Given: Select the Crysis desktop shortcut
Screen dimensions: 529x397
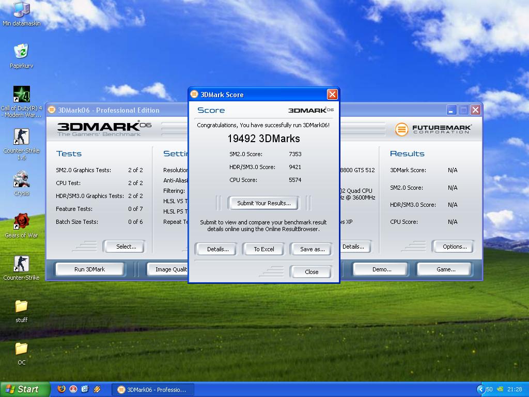Looking at the screenshot, I should coord(21,184).
